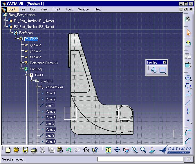Open the View menu
This screenshot has width=195, height=164.
[x=44, y=9]
